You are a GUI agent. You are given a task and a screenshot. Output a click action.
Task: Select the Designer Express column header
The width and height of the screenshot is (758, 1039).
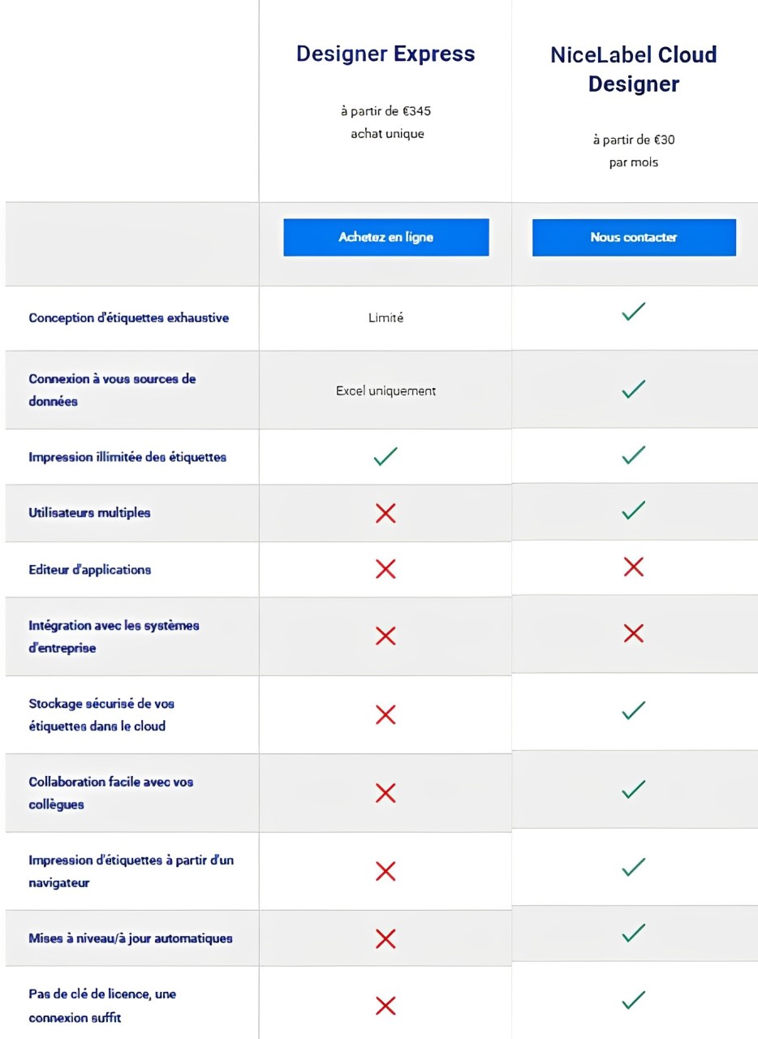coord(385,54)
